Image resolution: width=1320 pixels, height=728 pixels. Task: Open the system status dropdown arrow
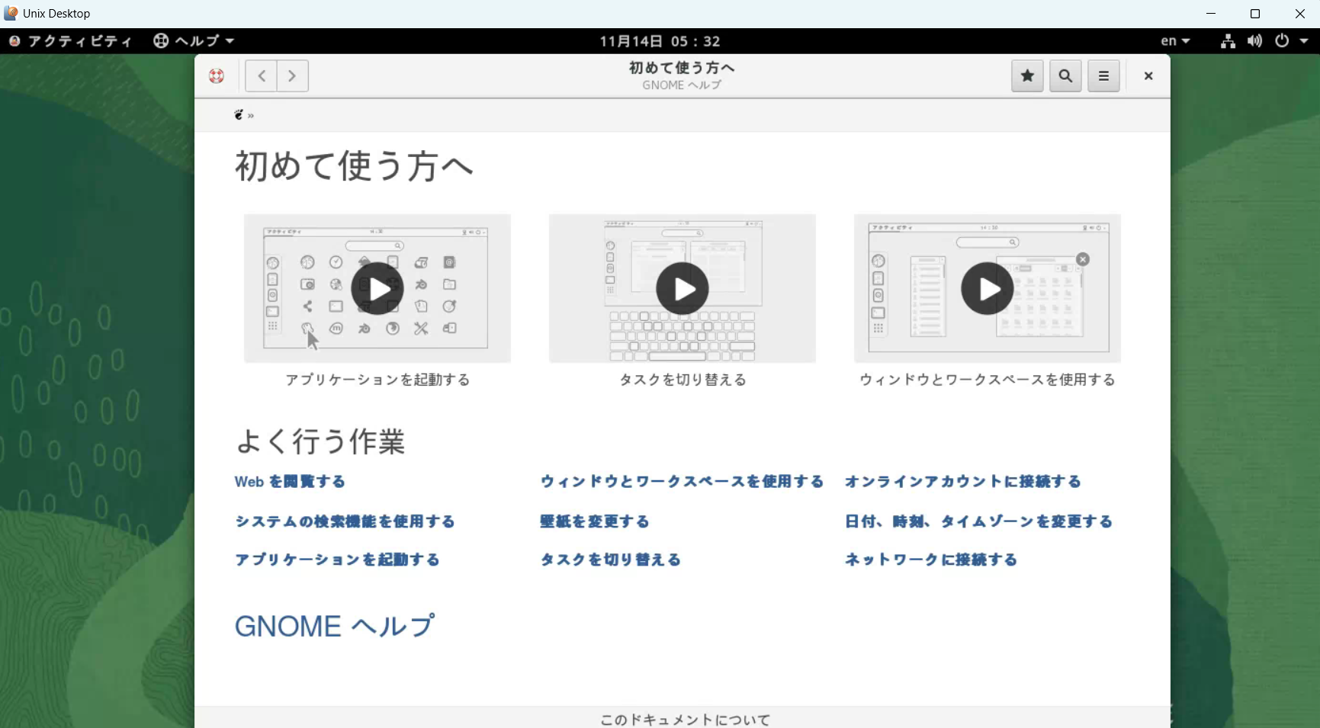pos(1306,41)
